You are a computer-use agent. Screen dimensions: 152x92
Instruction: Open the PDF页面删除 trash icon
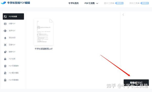click(5, 66)
